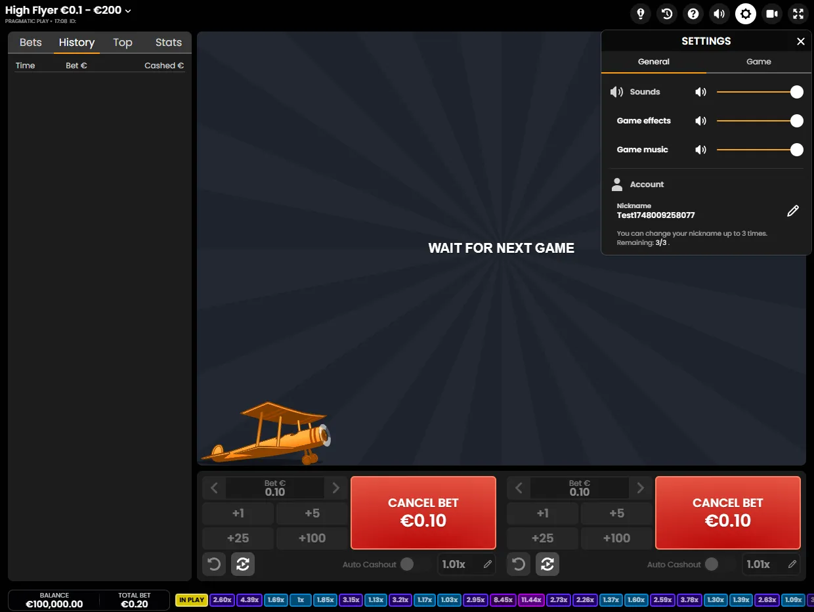Image resolution: width=814 pixels, height=612 pixels.
Task: Decrease second panel bet with left arrow
Action: point(519,488)
